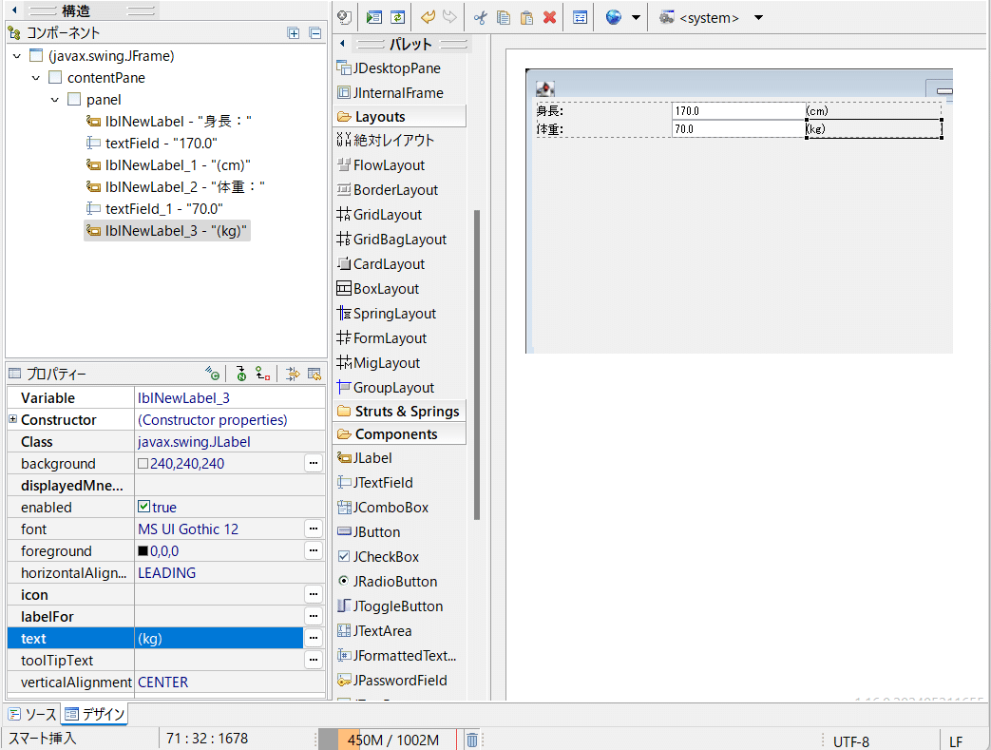
Task: Copy the selected component
Action: [503, 17]
